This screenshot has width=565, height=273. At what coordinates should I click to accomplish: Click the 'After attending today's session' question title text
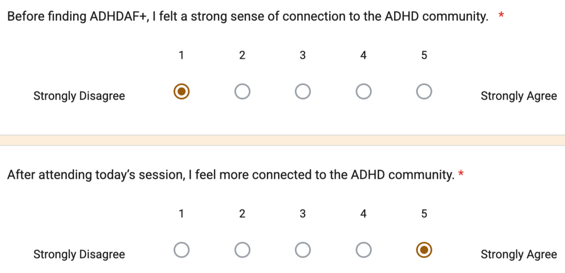(230, 175)
